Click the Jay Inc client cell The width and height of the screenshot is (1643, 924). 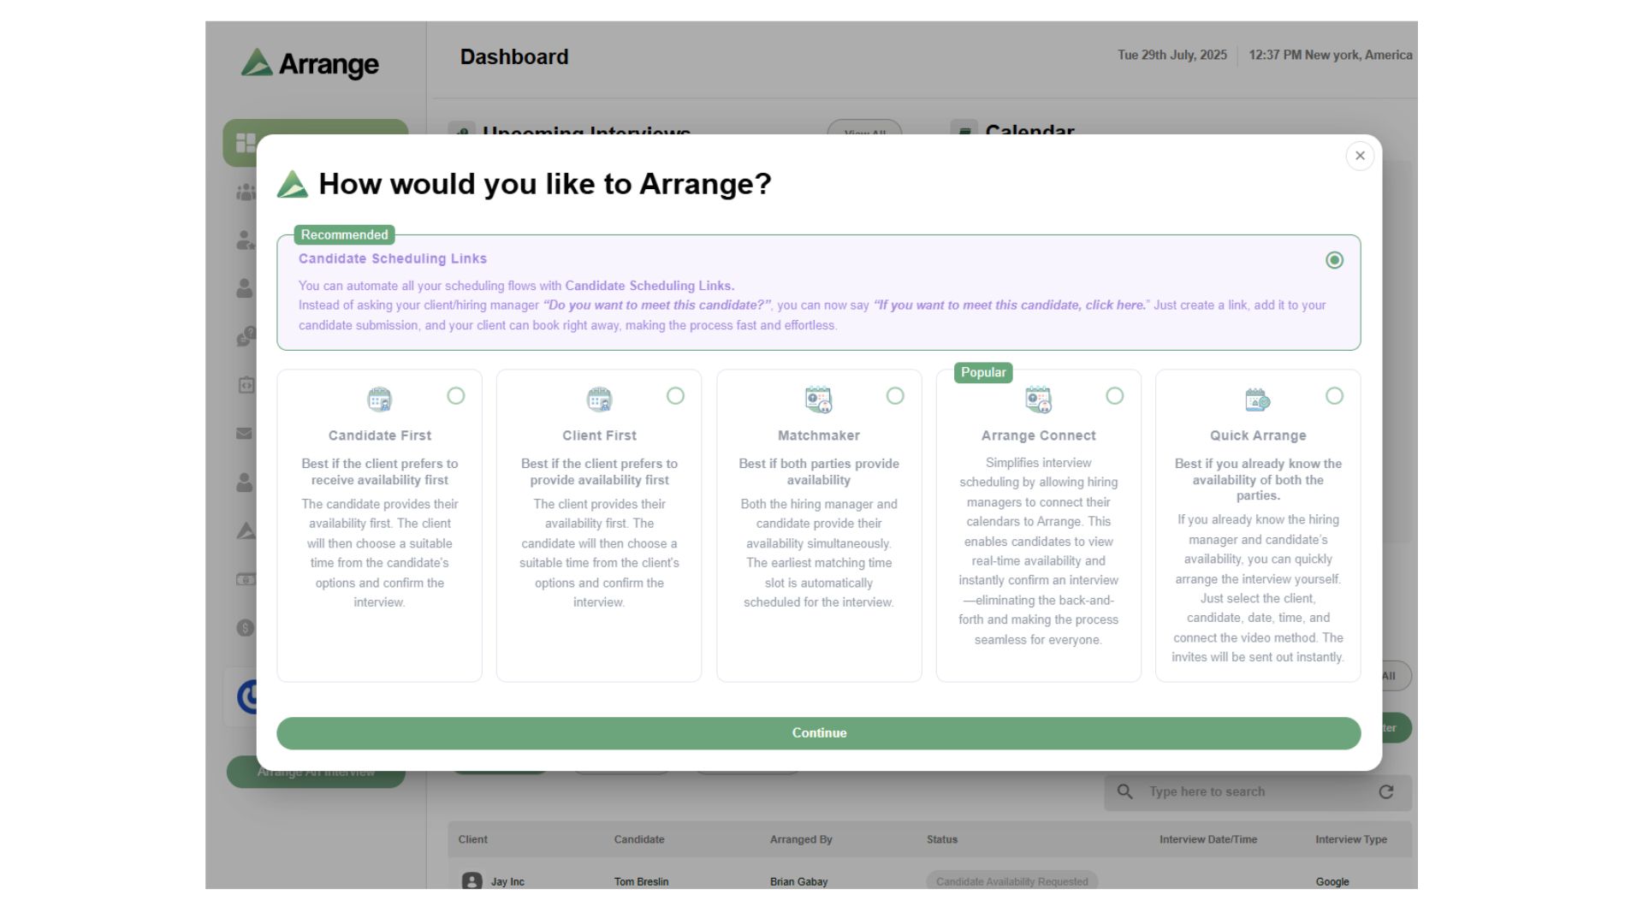507,881
